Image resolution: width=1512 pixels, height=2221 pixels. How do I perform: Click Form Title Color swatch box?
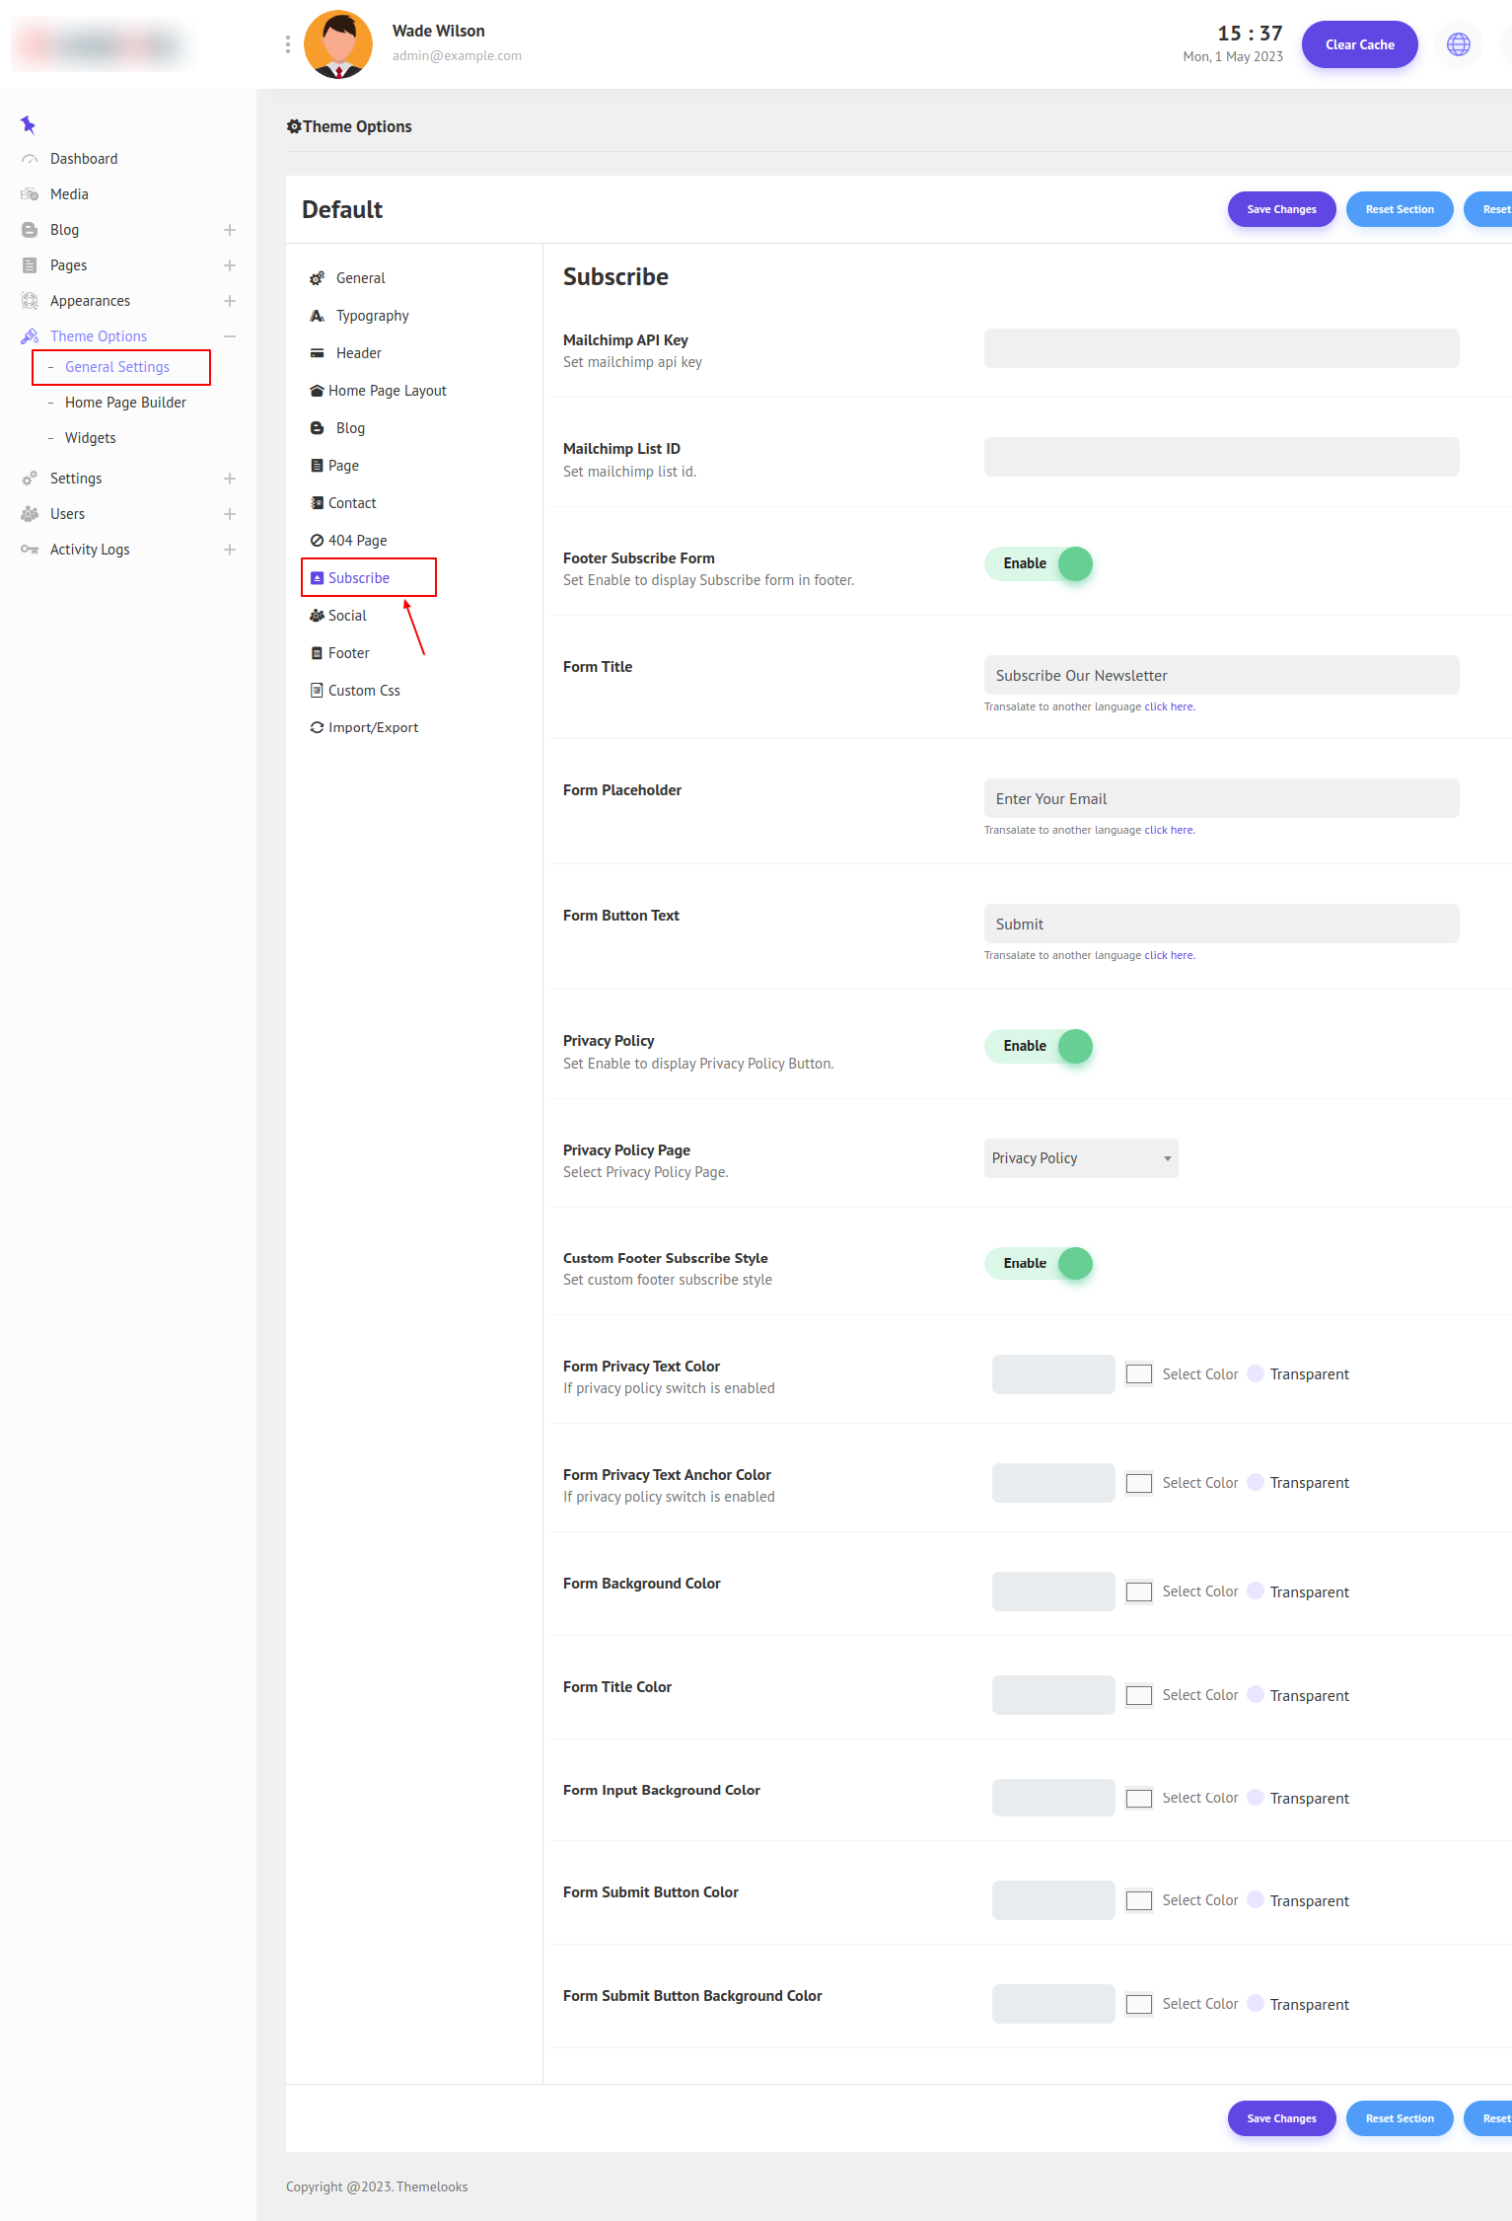click(x=1138, y=1695)
